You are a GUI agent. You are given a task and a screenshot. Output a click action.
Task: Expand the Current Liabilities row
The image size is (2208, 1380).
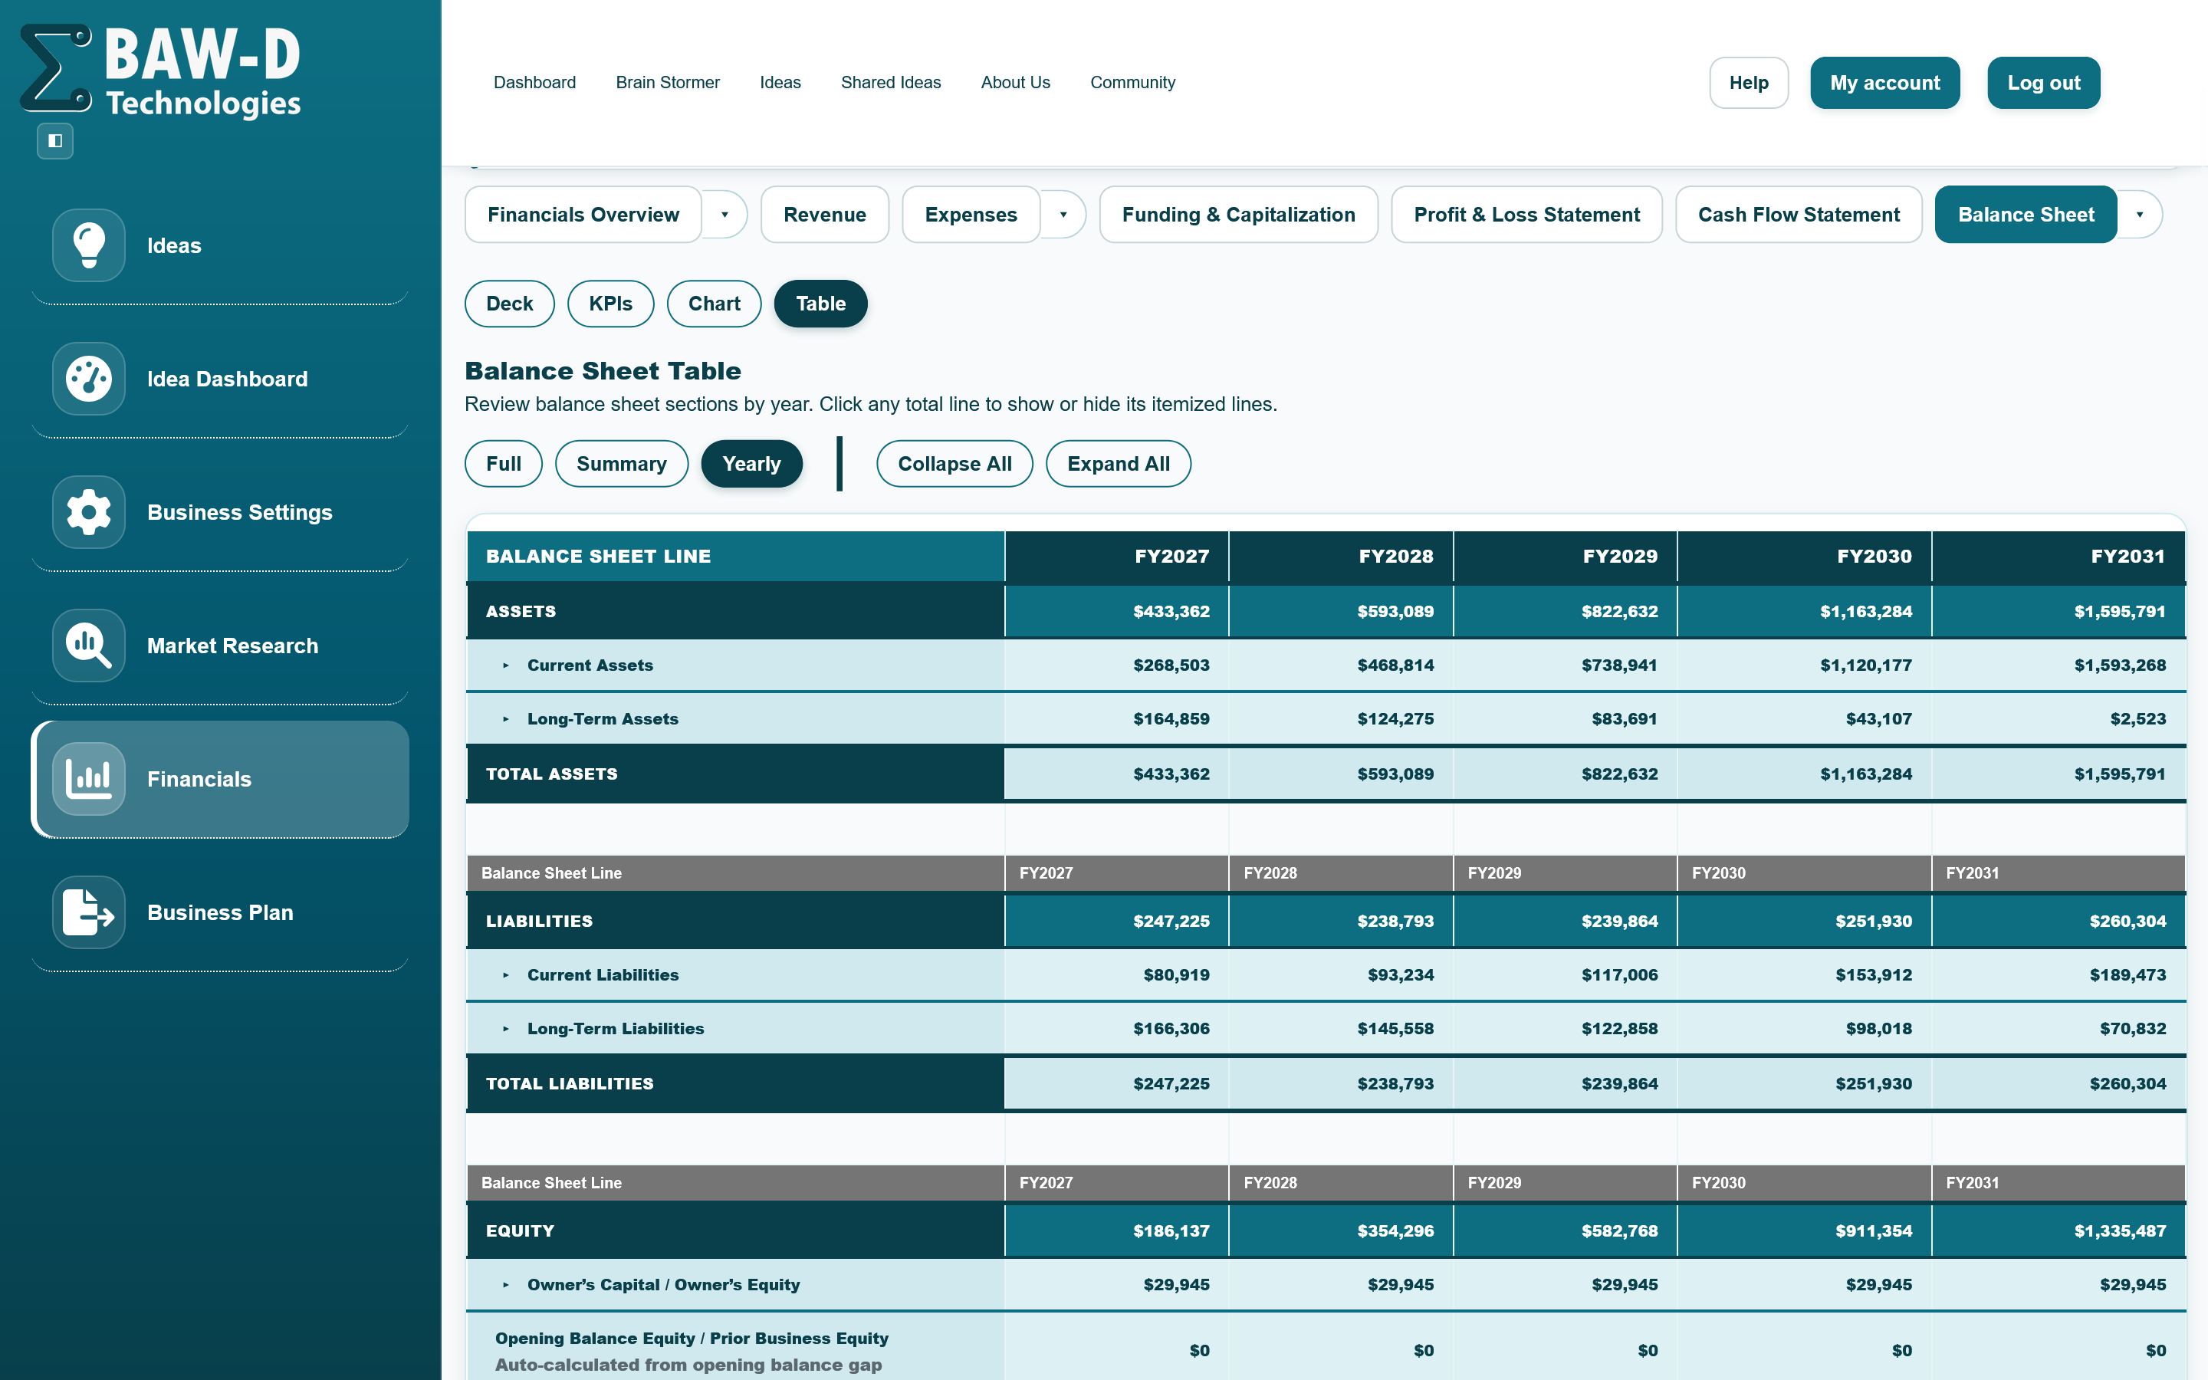tap(505, 974)
